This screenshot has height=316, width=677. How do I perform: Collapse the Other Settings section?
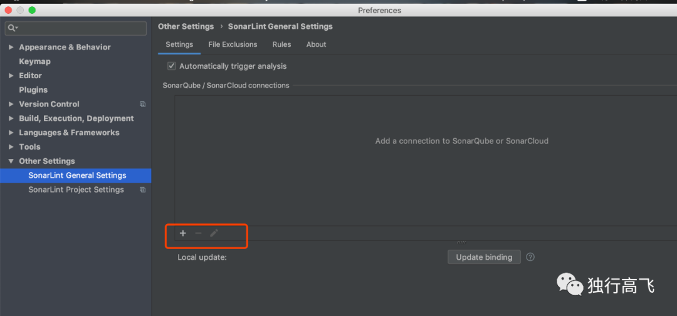[11, 161]
